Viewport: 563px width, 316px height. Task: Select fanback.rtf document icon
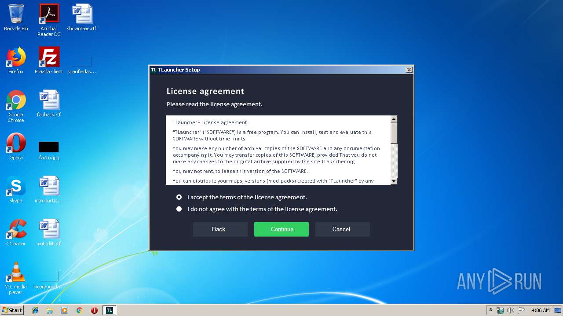(49, 104)
